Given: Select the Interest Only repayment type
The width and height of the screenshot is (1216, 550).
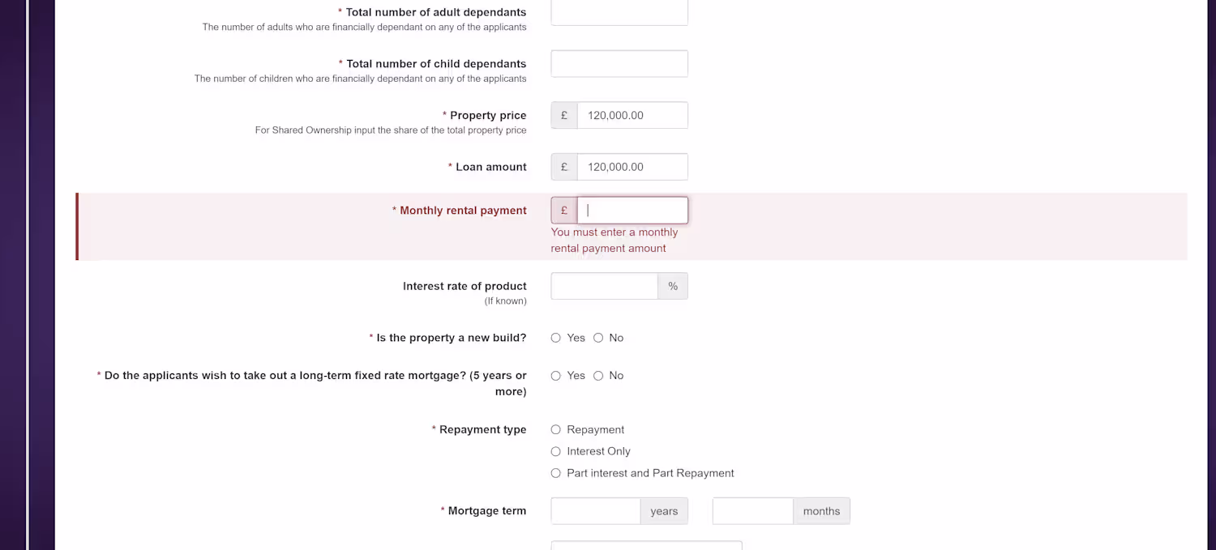Looking at the screenshot, I should click(x=556, y=451).
